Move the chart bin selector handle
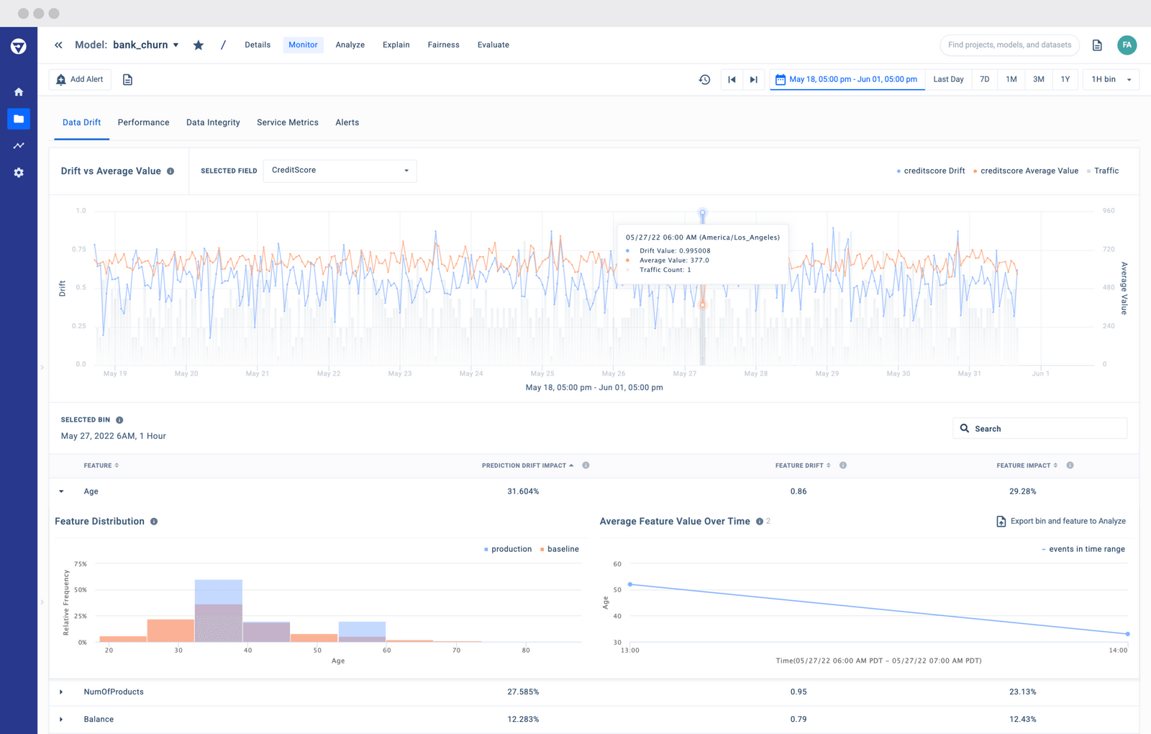 (x=701, y=214)
